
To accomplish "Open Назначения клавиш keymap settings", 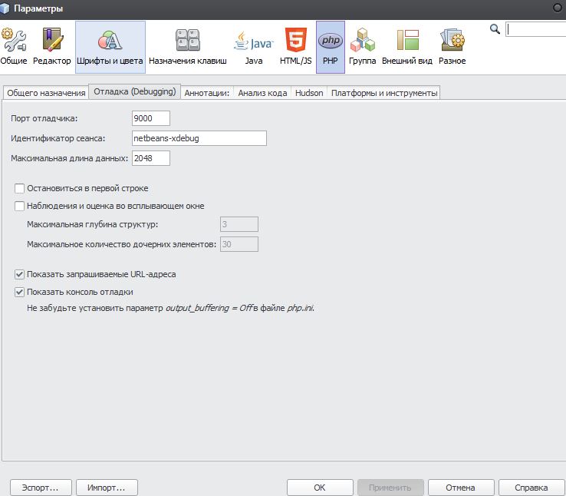I will 187,46.
